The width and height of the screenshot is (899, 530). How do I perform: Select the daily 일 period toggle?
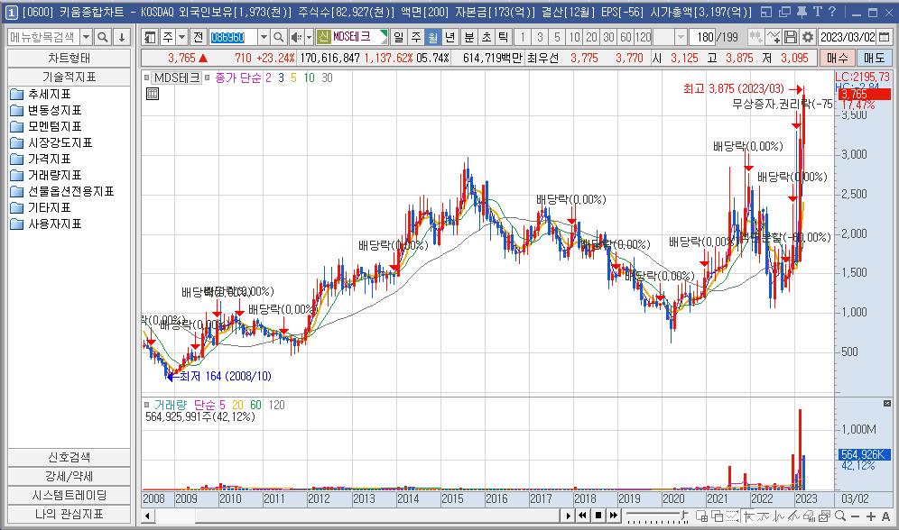(x=399, y=38)
